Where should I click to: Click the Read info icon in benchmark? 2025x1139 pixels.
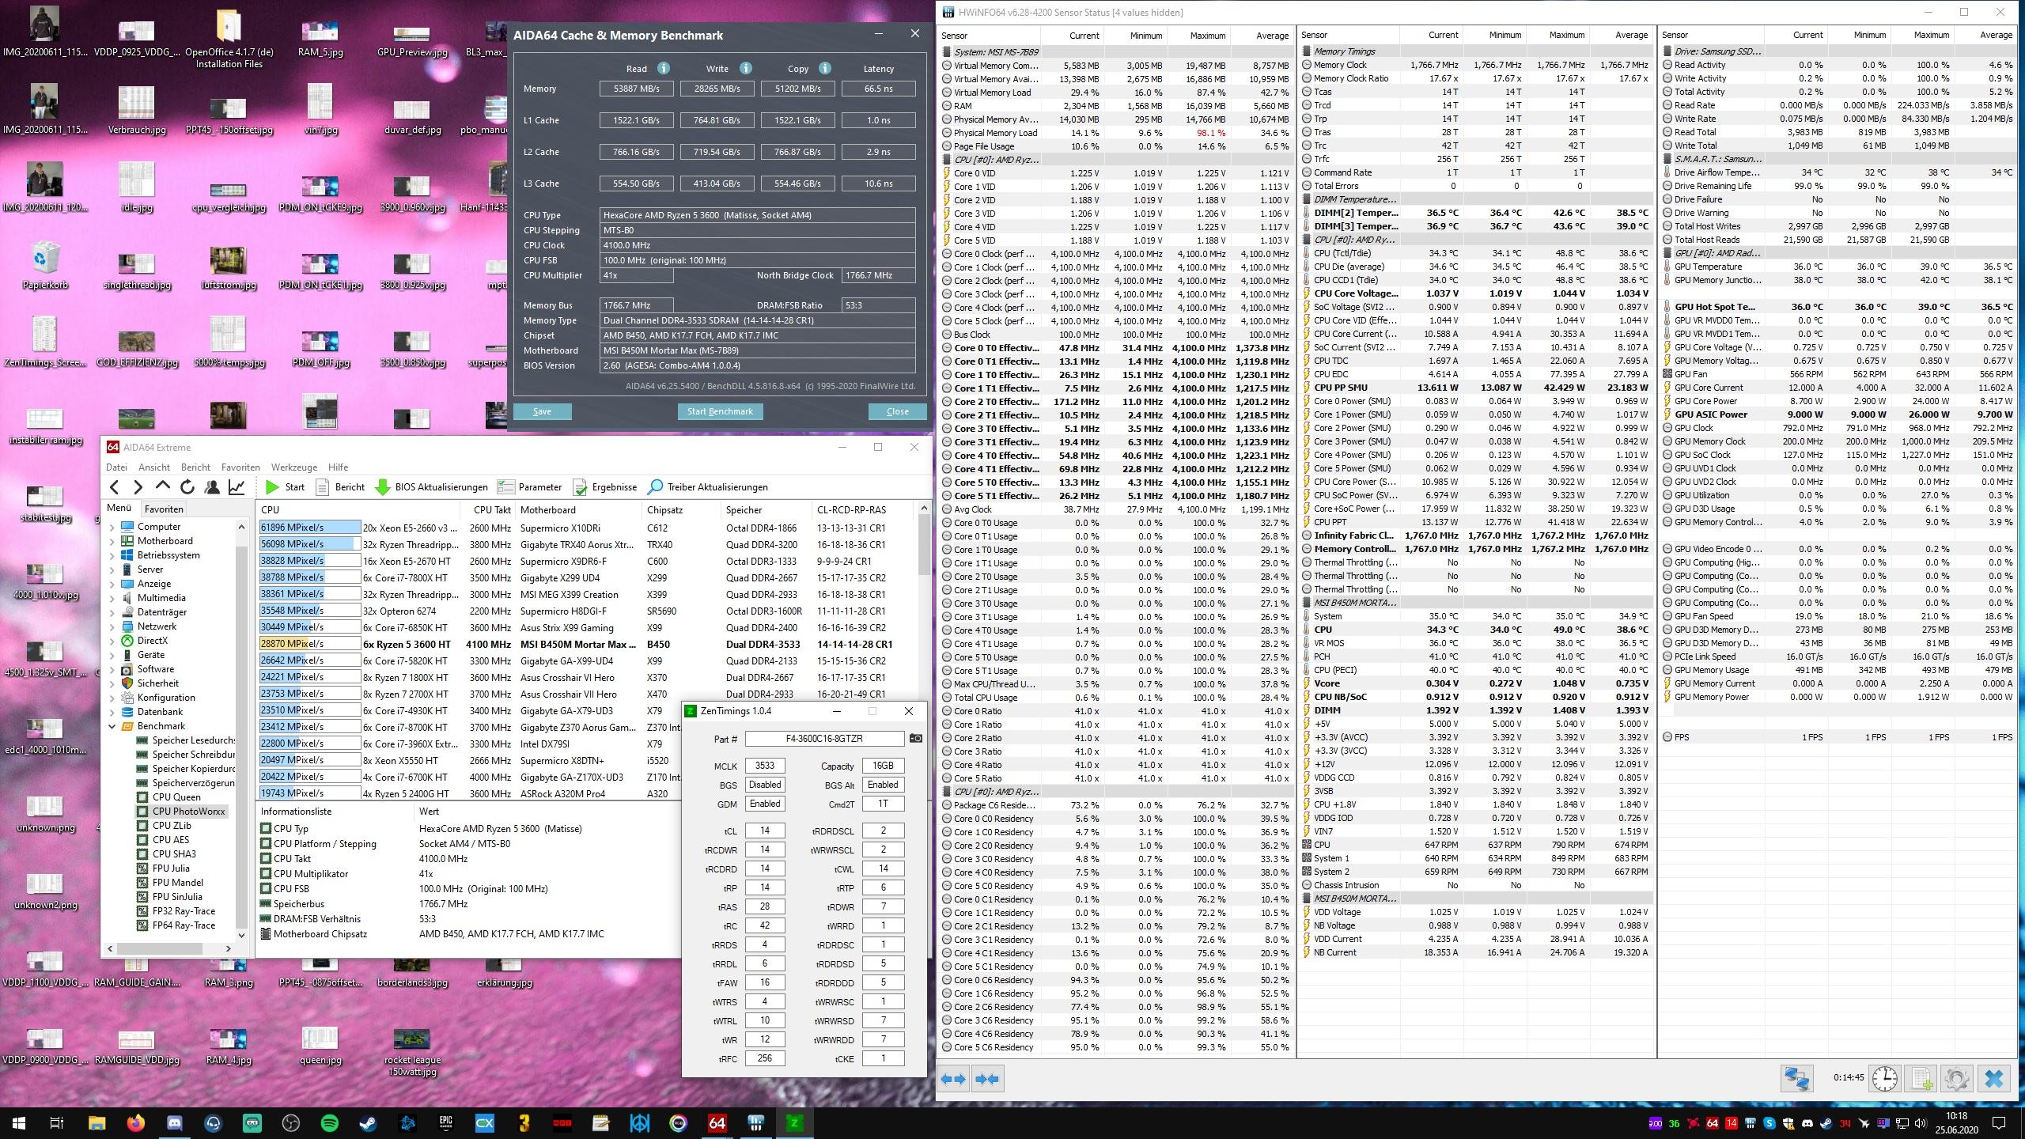(x=664, y=68)
